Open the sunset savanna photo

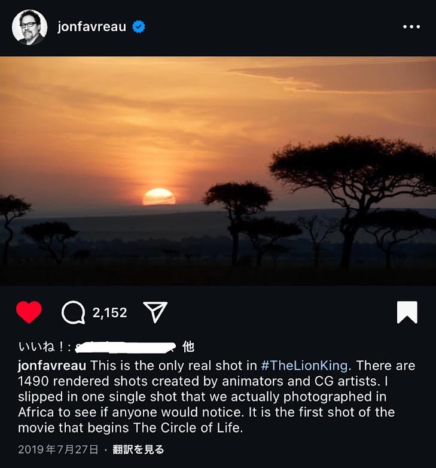pyautogui.click(x=218, y=171)
